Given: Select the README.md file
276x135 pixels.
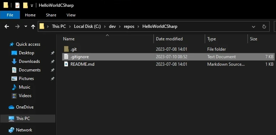Looking at the screenshot, I should click(168, 64).
